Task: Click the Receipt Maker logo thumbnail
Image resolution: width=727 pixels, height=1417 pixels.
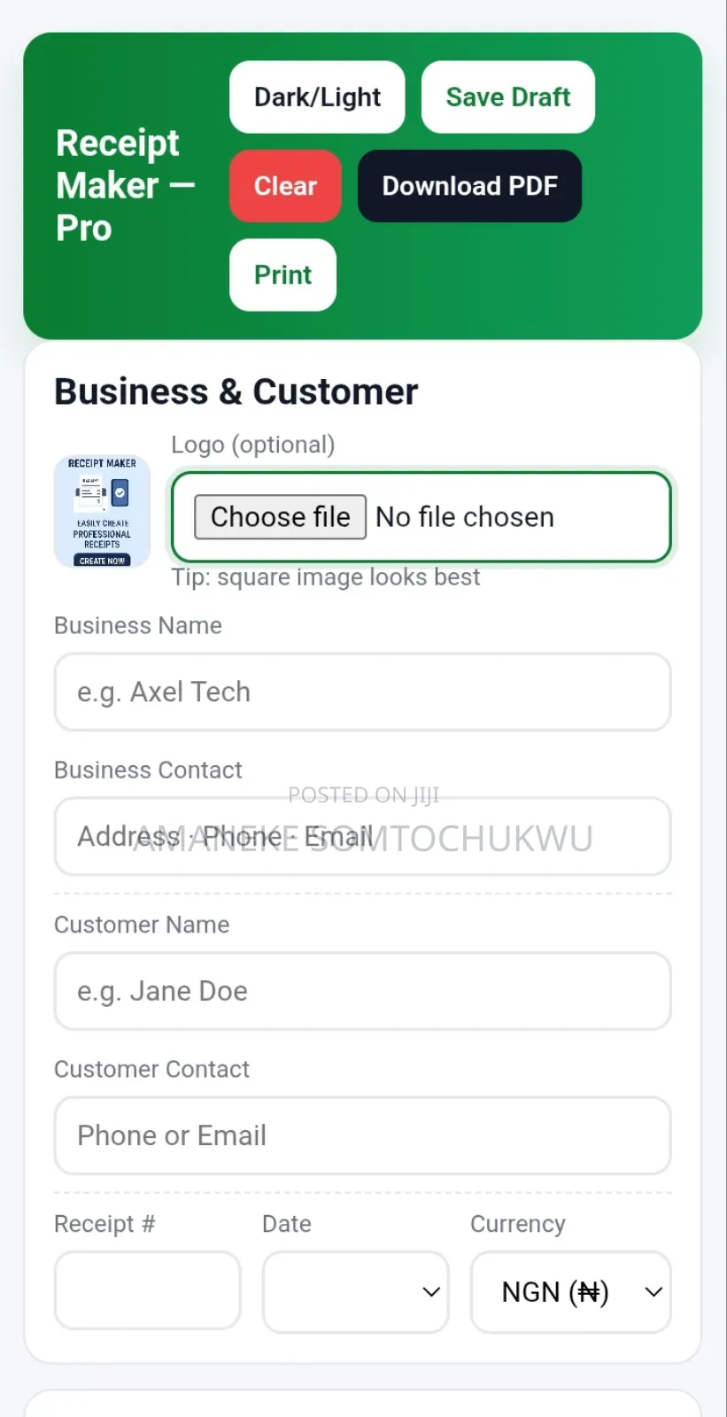Action: click(x=102, y=511)
